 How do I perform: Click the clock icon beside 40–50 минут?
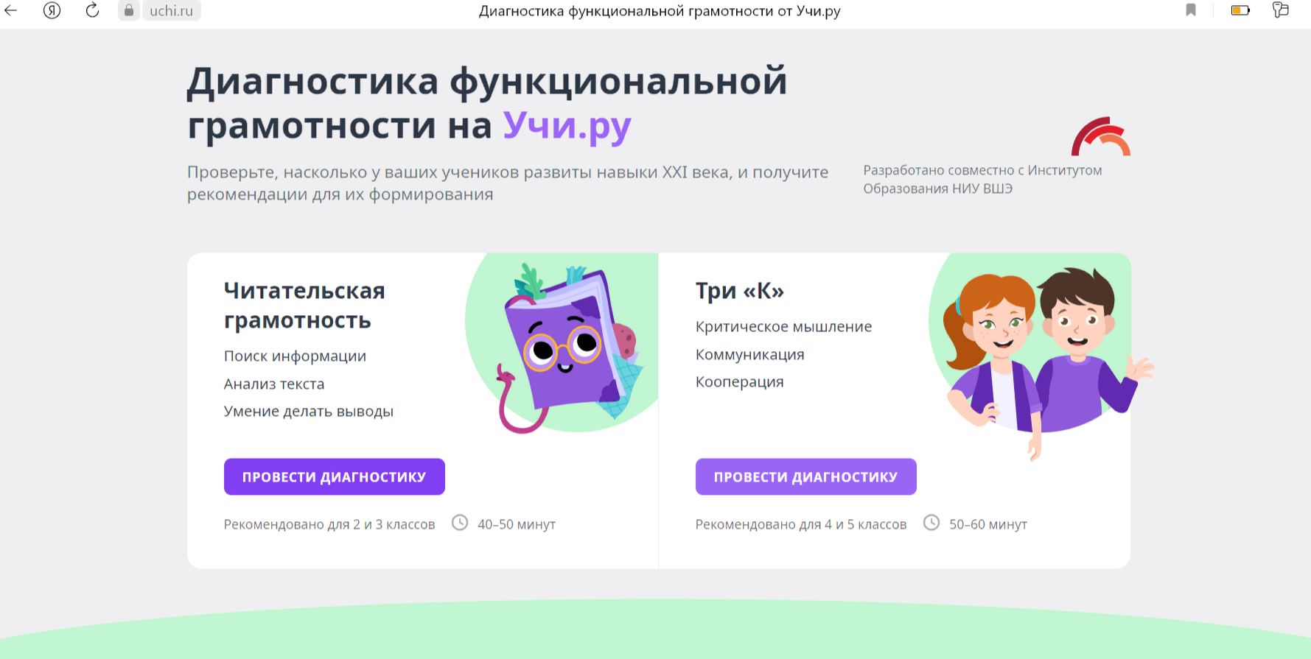tap(460, 523)
